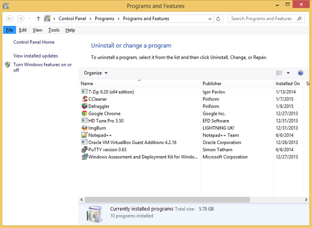Click the window icon in title bar
This screenshot has height=228, width=312.
6,6
